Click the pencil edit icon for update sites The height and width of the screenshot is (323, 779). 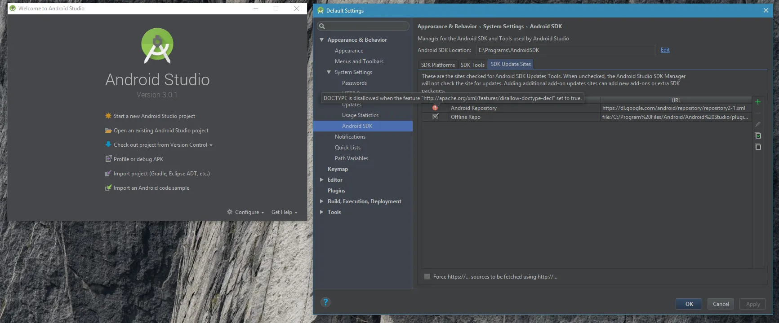click(758, 124)
